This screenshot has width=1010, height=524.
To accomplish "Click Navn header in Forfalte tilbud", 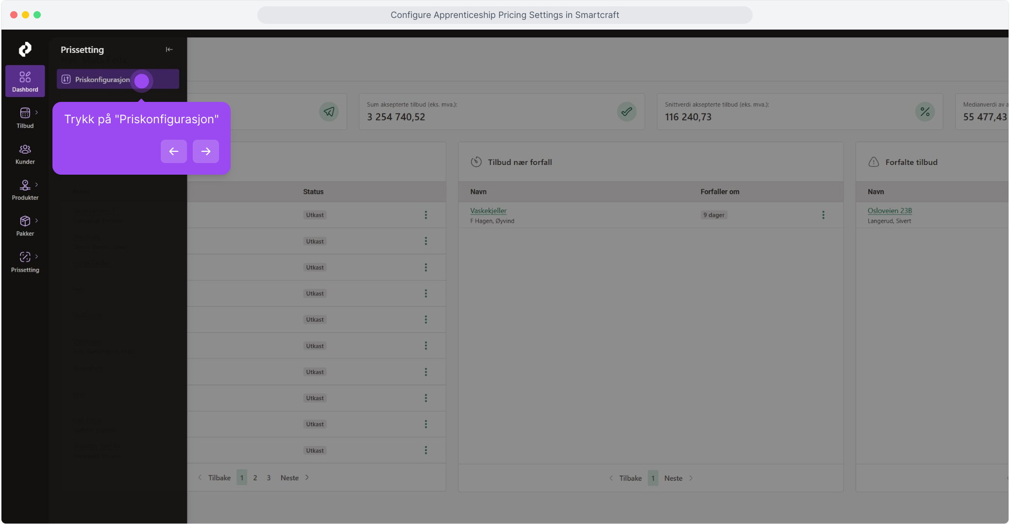I will coord(875,192).
